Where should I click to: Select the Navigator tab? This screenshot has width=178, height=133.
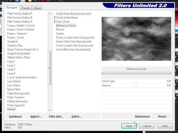12,8
